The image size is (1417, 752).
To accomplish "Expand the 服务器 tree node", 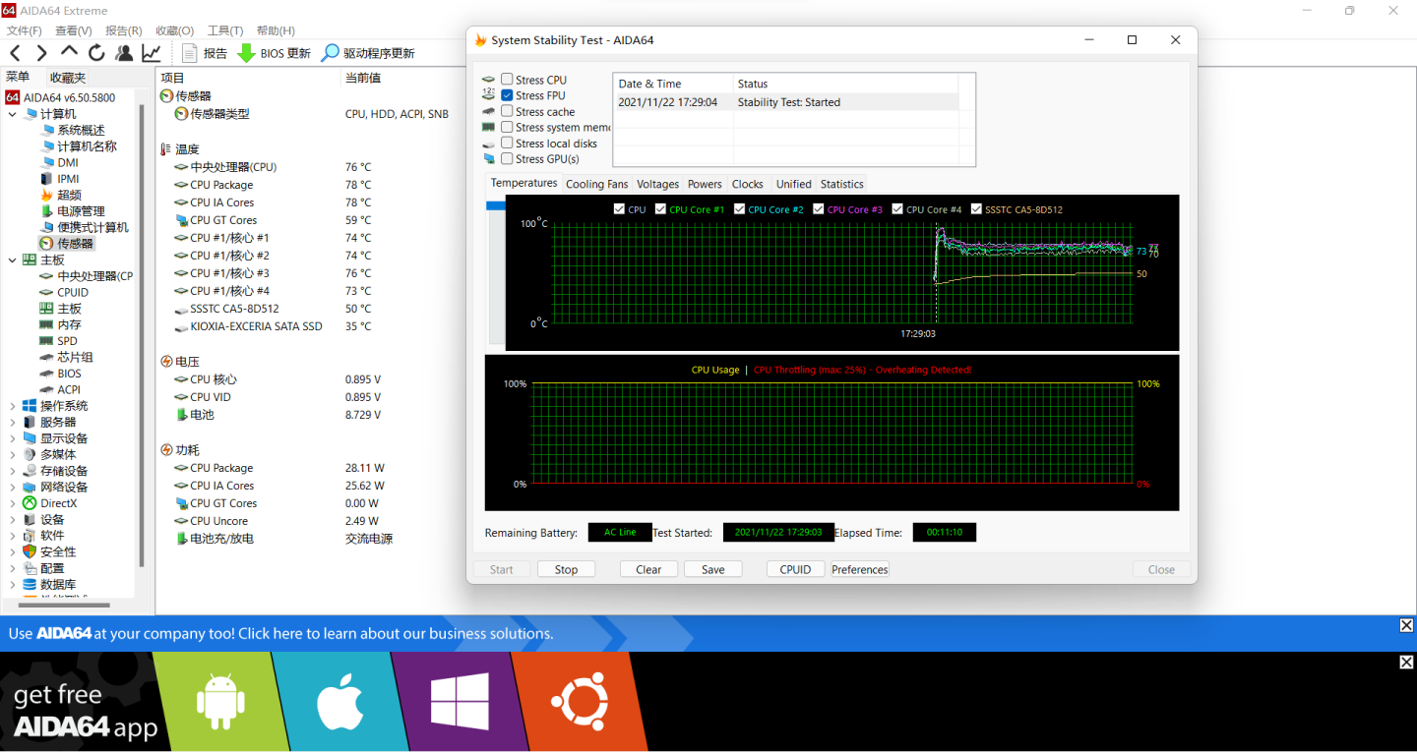I will (x=13, y=422).
